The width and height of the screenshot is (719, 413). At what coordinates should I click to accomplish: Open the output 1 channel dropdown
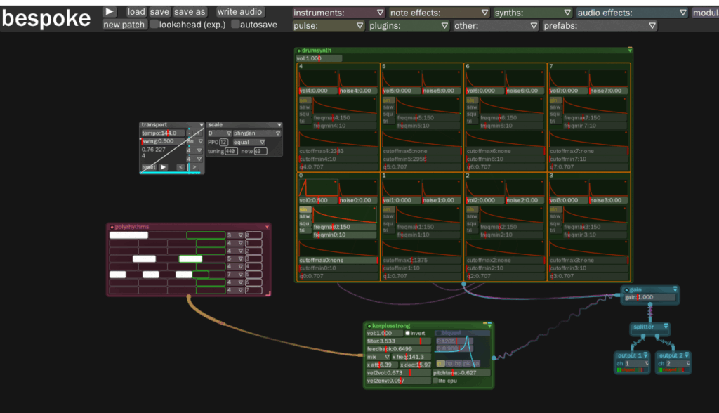click(636, 363)
